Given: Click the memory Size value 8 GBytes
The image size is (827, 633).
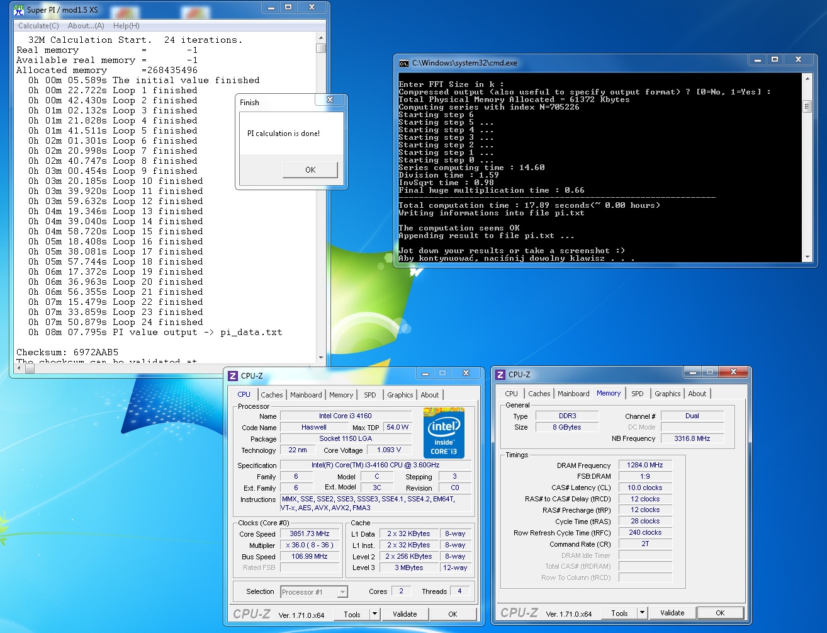Looking at the screenshot, I should tap(567, 427).
